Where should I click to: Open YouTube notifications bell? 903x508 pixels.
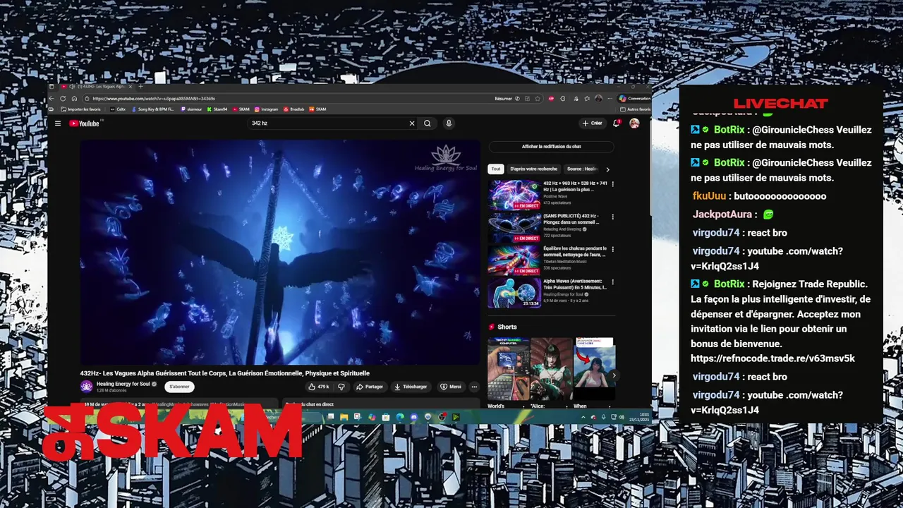click(616, 123)
